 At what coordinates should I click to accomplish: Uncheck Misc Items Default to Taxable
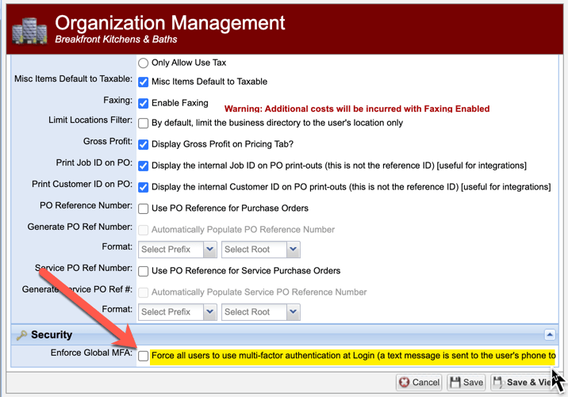point(143,82)
